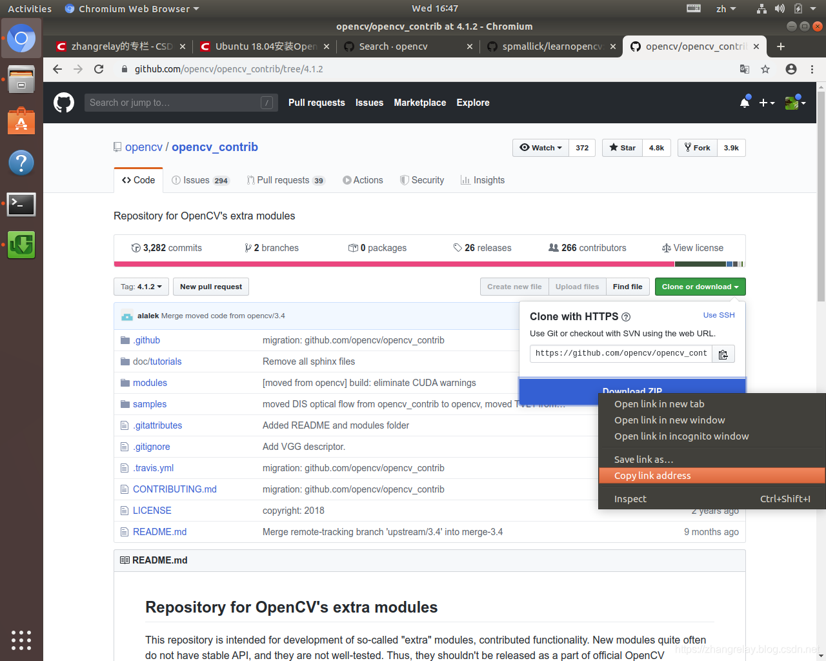Choose Copy link address
Screen dimensions: 826x661
(712, 476)
